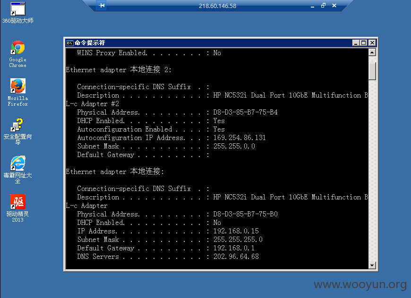Click the autoconfiguration IP 169.254.86.131
This screenshot has width=411, height=298.
click(x=240, y=138)
